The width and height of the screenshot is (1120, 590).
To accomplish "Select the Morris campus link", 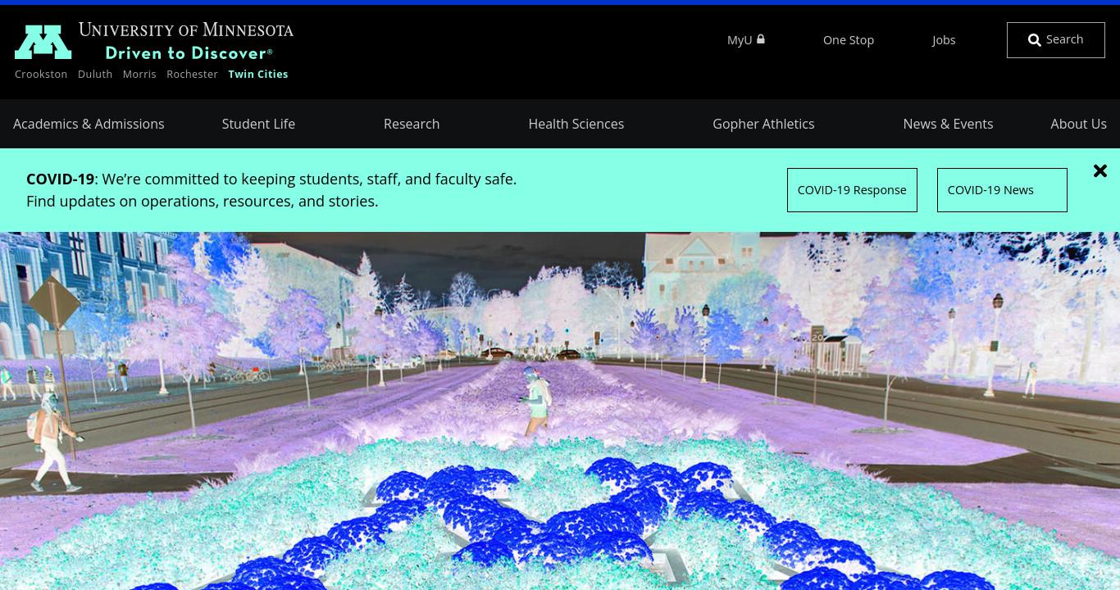I will pyautogui.click(x=139, y=74).
